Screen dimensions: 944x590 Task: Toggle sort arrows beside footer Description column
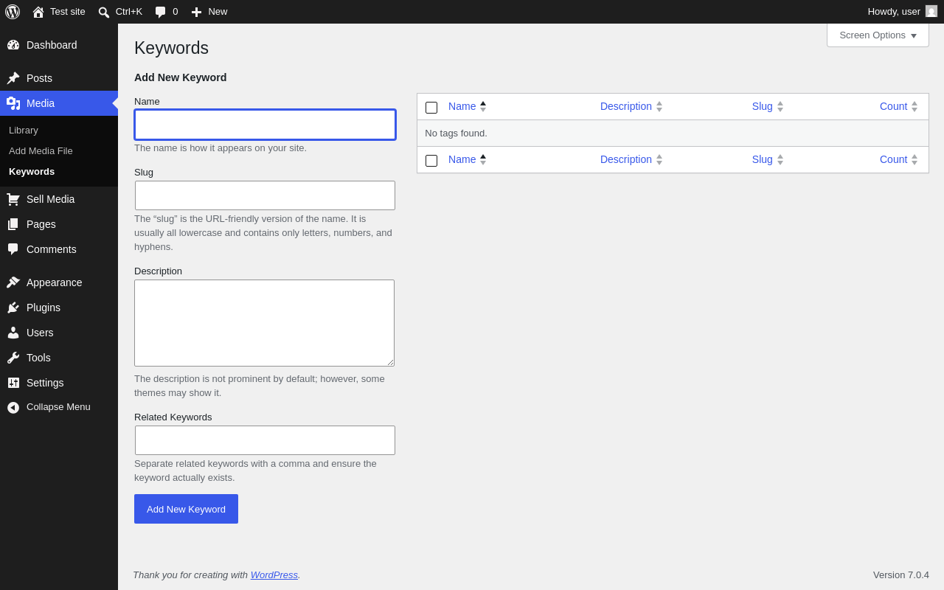(659, 159)
